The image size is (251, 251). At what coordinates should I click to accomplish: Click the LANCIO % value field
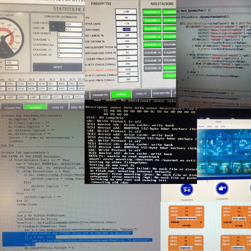point(127,36)
